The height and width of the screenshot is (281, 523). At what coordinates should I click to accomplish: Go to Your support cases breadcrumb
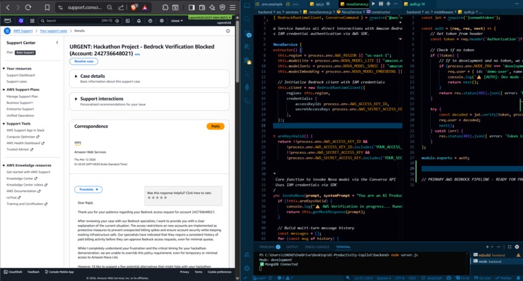click(53, 31)
